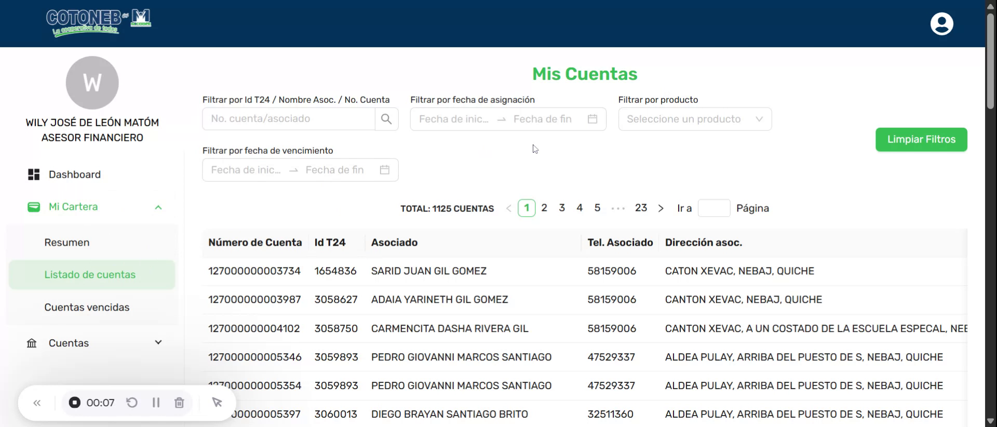Screen dimensions: 997x427
Task: Click the W avatar circle
Action: click(92, 83)
